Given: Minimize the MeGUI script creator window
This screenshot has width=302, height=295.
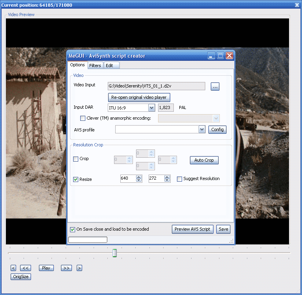Looking at the screenshot, I should tap(211, 56).
